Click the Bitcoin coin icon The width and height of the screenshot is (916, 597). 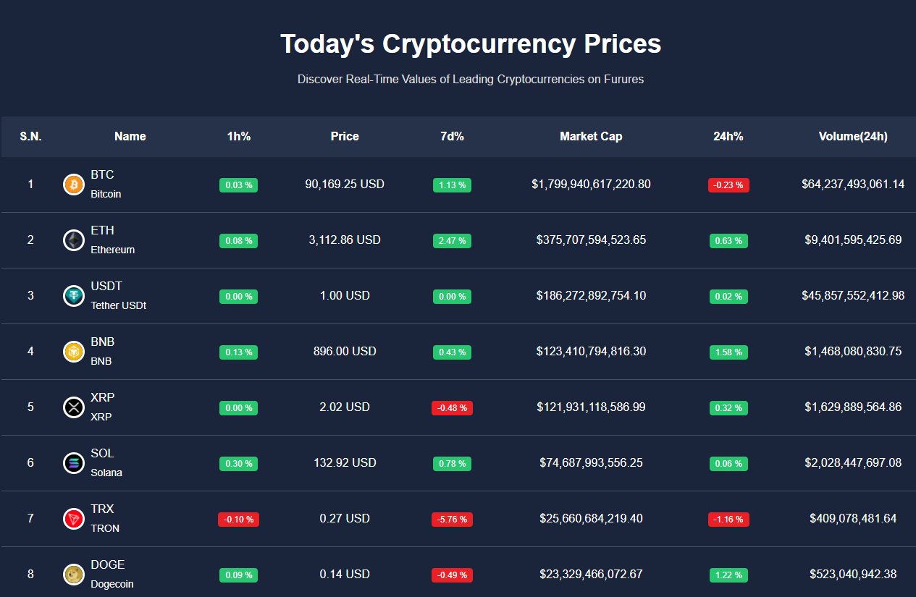click(x=74, y=185)
